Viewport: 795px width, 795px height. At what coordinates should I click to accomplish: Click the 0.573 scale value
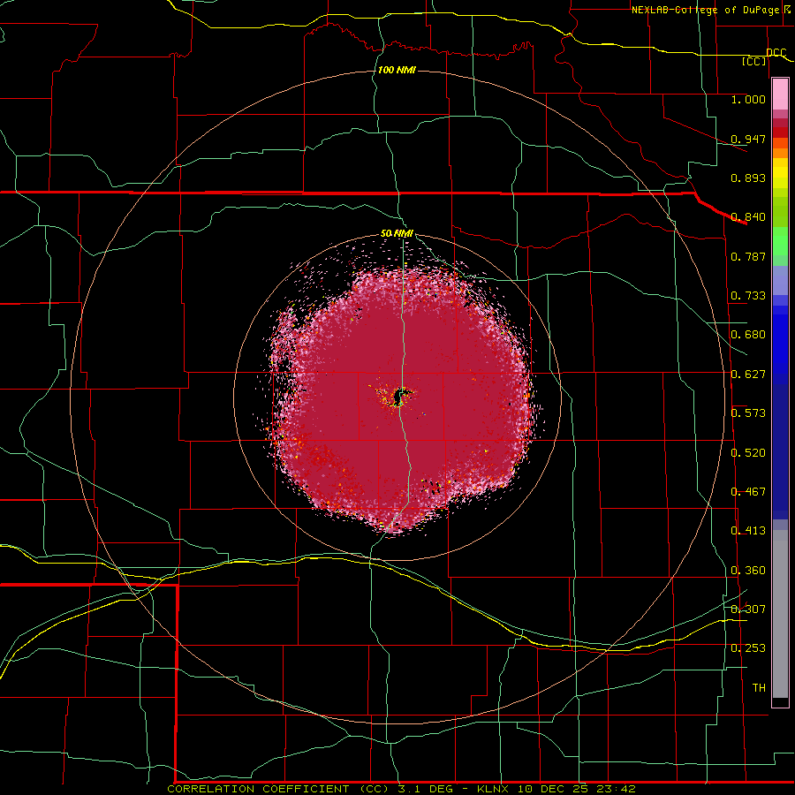point(748,413)
